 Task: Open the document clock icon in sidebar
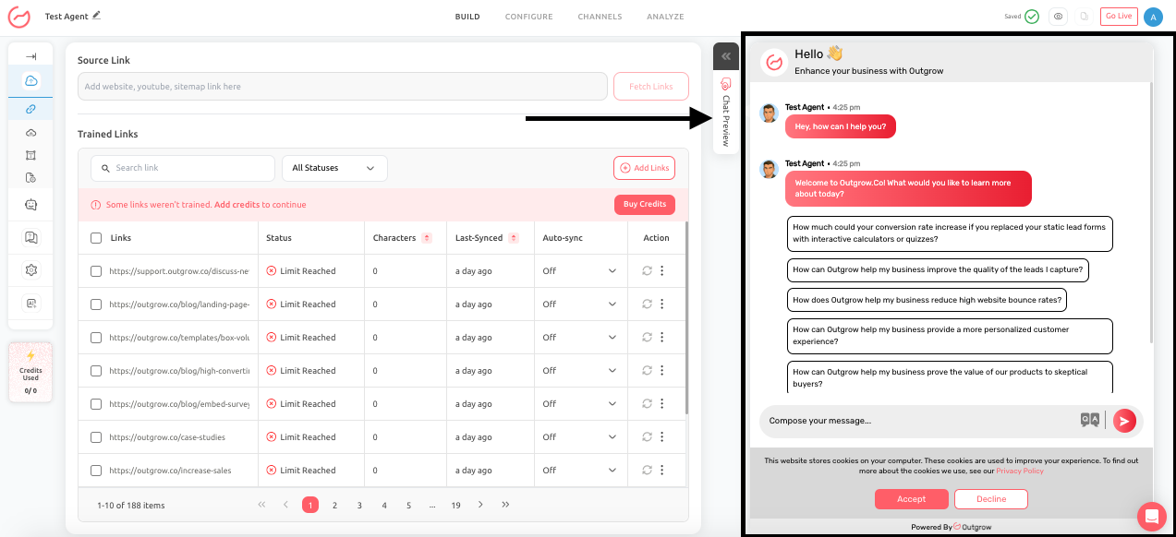[30, 177]
